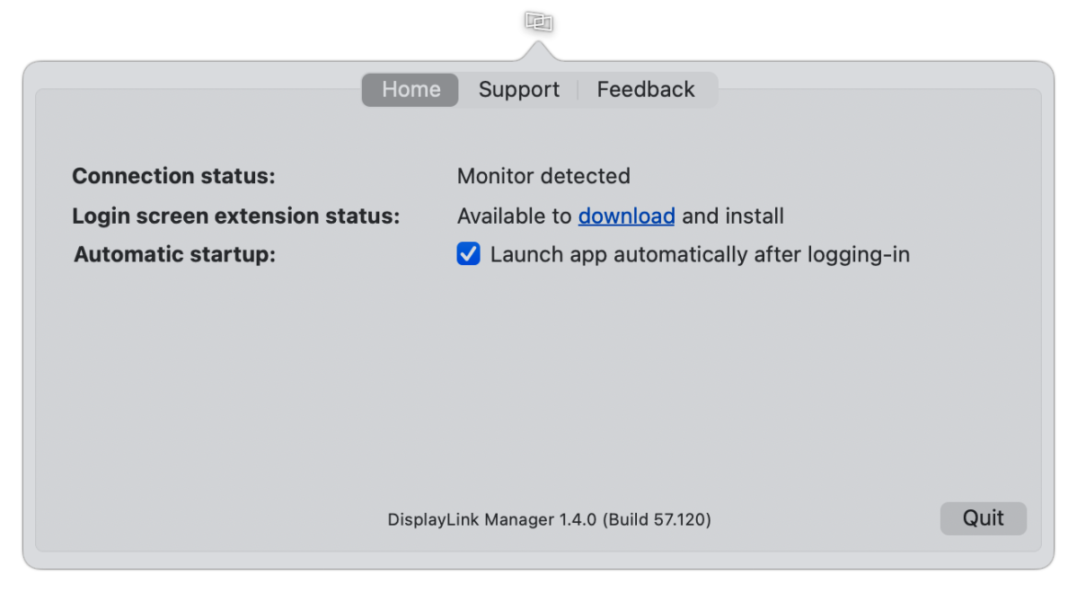Click the divider between Support and Feedback
The height and width of the screenshot is (592, 1077).
point(578,89)
